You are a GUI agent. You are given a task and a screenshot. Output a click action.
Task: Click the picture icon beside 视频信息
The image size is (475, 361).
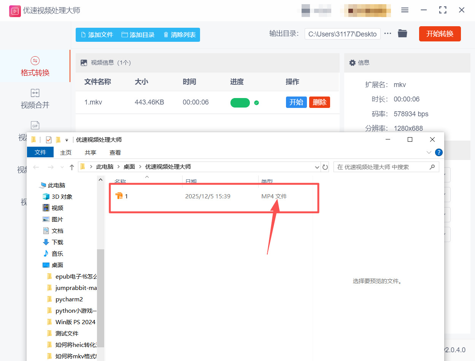pyautogui.click(x=83, y=62)
